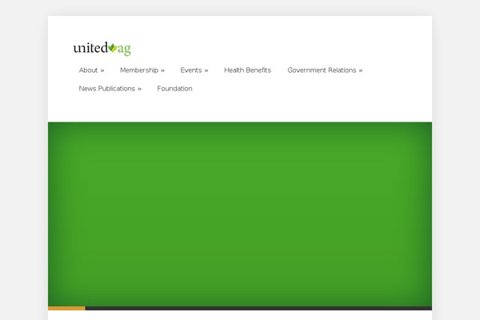Open the News Publications menu

pyautogui.click(x=110, y=89)
